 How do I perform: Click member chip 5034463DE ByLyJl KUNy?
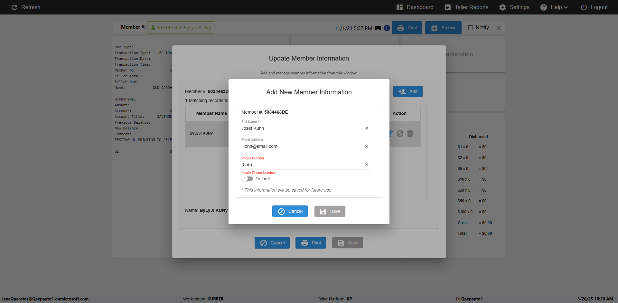click(181, 27)
